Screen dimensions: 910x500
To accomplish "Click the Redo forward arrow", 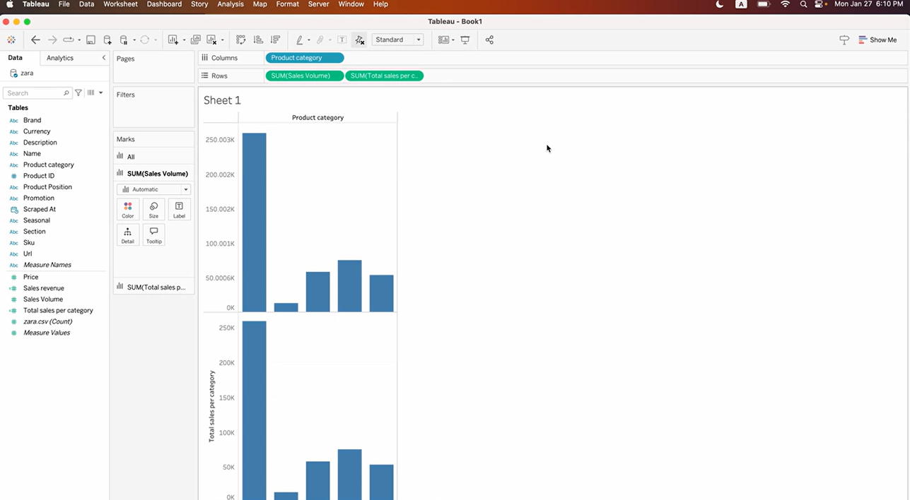I will [x=52, y=40].
